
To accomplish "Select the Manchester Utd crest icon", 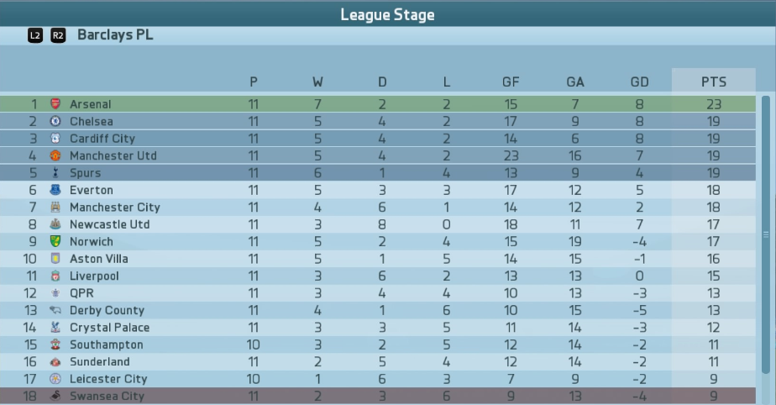I will pyautogui.click(x=55, y=155).
